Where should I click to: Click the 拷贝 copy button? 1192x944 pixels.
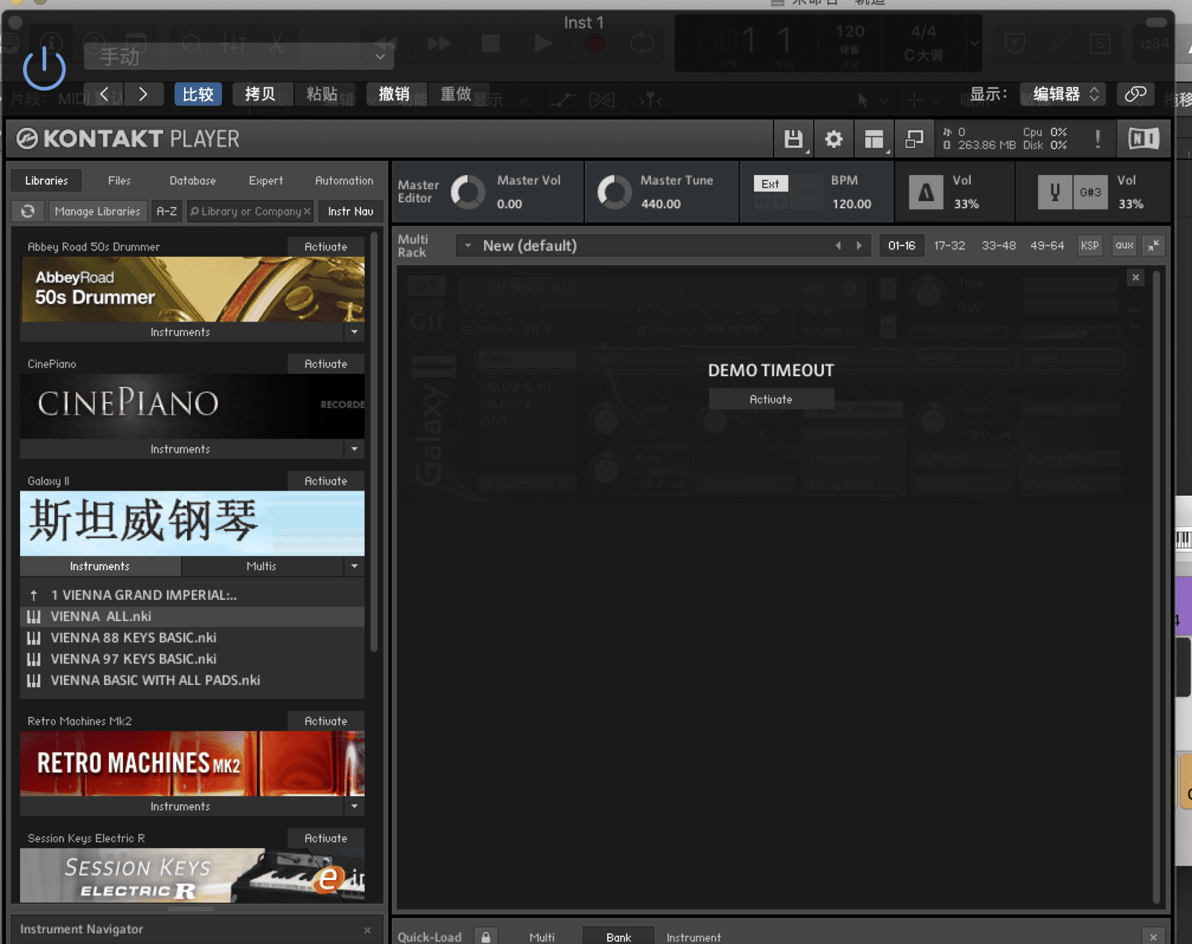tap(260, 94)
